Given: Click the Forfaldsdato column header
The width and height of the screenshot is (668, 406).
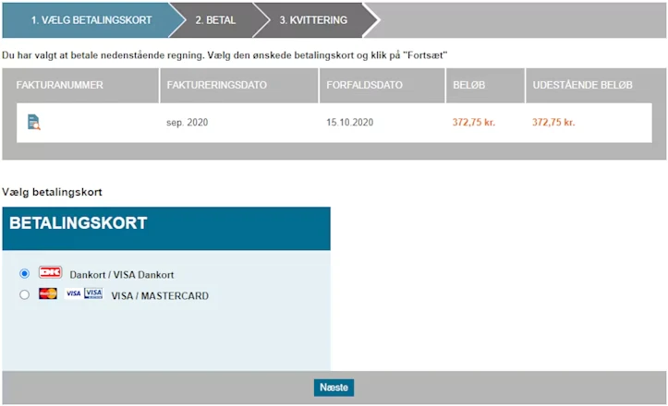Looking at the screenshot, I should (365, 85).
